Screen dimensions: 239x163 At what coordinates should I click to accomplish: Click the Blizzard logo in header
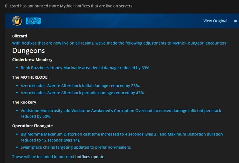pos(33,21)
